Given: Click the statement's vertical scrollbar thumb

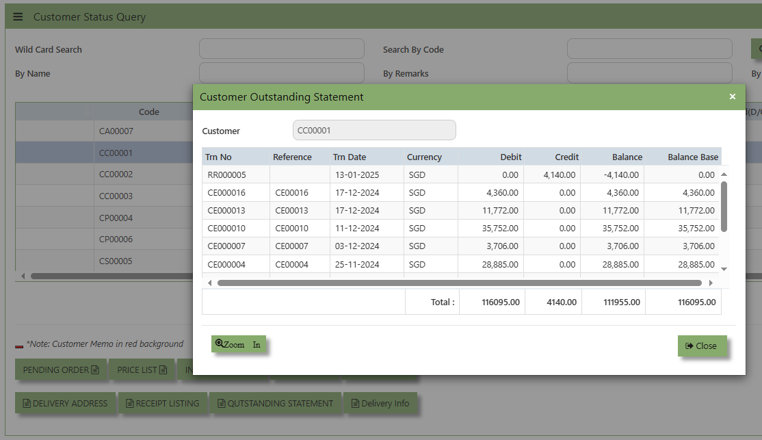Looking at the screenshot, I should pyautogui.click(x=724, y=207).
